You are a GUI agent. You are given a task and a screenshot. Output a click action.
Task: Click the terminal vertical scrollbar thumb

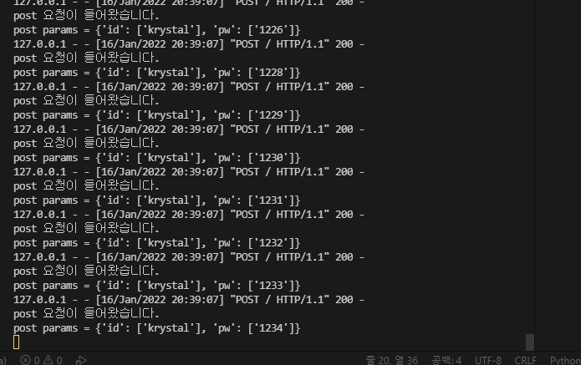pyautogui.click(x=530, y=342)
